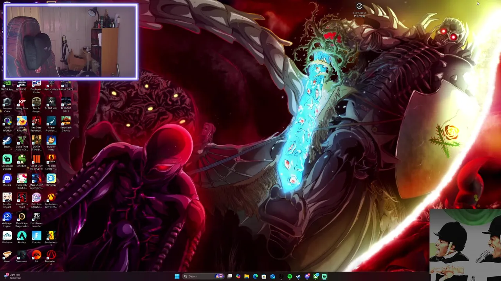Open File Explorer from the taskbar
Image resolution: width=501 pixels, height=281 pixels.
pyautogui.click(x=247, y=276)
